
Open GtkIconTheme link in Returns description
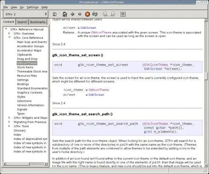101,32
